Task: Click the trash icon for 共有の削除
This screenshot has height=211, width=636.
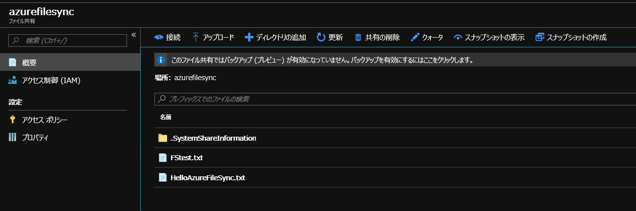Action: click(358, 37)
